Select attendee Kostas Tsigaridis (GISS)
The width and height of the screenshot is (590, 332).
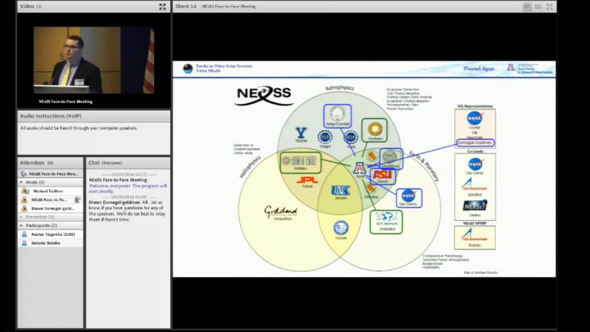coord(51,234)
